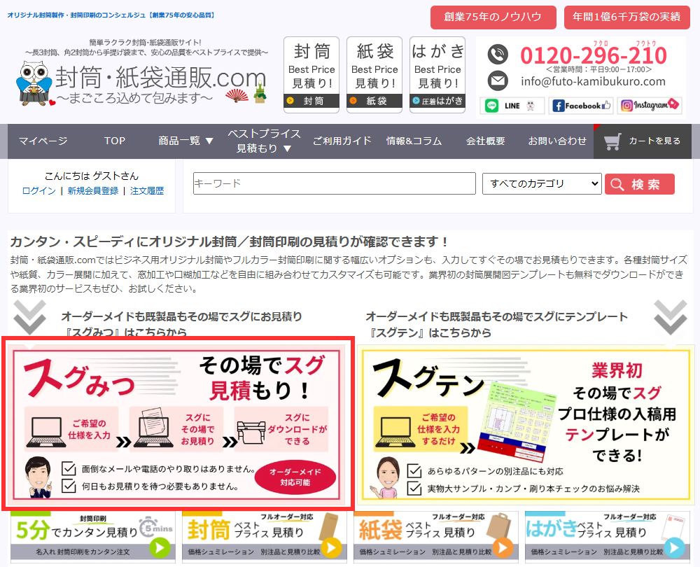Viewport: 700px width, 567px height.
Task: Click the info@futo-kamibukuro.com email address
Action: [593, 82]
